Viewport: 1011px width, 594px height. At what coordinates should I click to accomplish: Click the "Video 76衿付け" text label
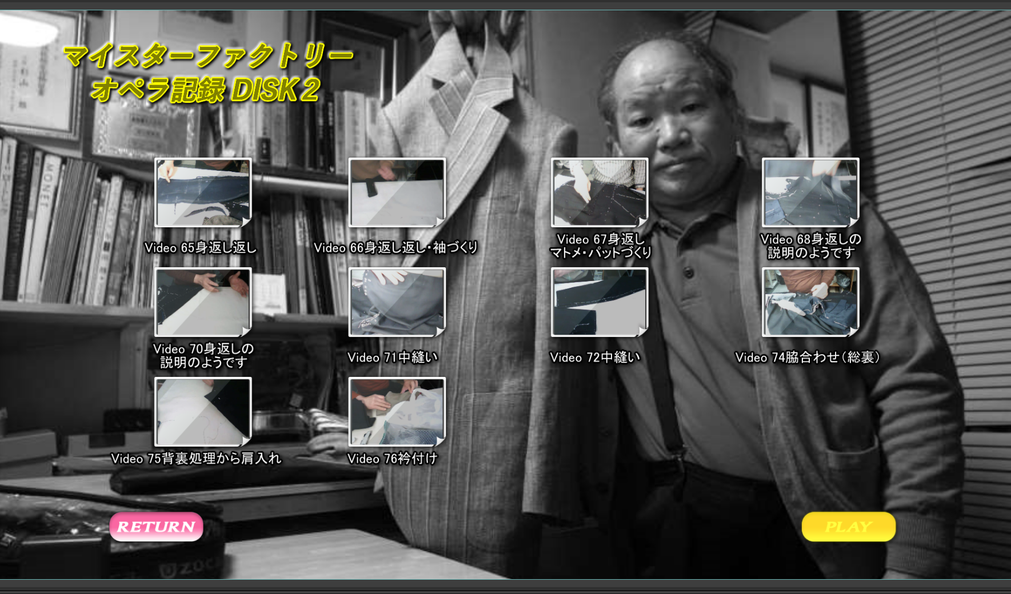point(393,459)
